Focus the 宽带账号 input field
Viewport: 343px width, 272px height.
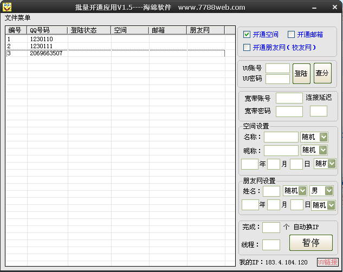point(289,98)
